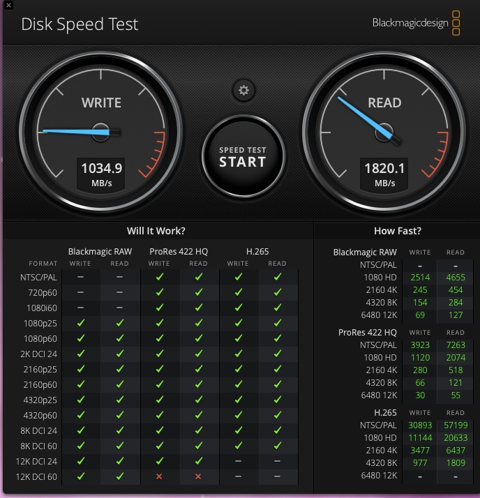
Task: Click ProRes read checkmark in 2160p60 row
Action: point(199,384)
